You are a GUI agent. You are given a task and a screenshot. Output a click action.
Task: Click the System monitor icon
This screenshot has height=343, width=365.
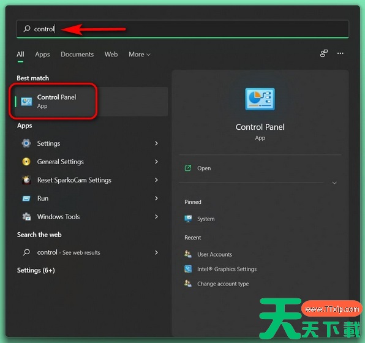click(x=188, y=219)
